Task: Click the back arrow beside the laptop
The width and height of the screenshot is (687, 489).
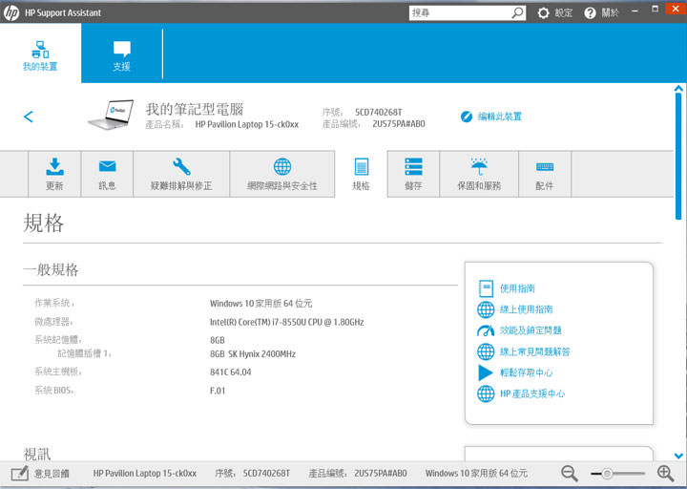Action: click(29, 117)
